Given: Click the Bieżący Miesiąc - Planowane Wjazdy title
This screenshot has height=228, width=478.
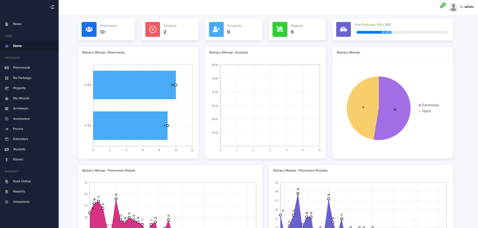Looking at the screenshot, I should tap(109, 170).
